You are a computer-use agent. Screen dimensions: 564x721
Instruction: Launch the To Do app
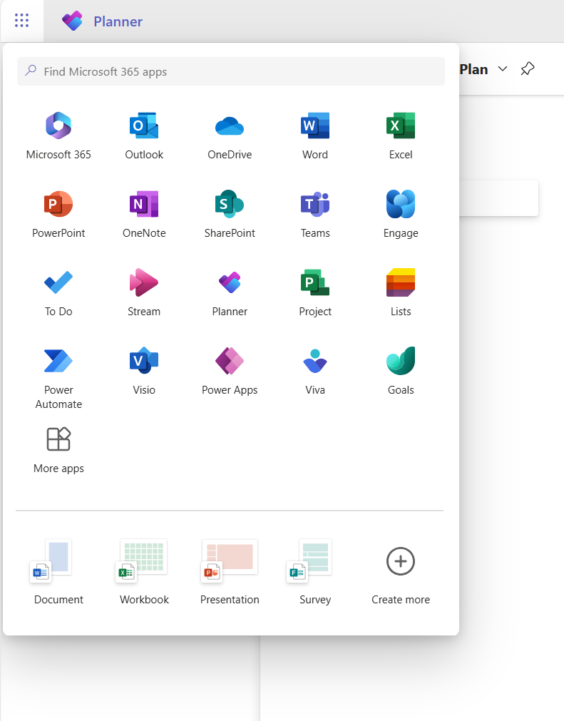click(x=58, y=284)
